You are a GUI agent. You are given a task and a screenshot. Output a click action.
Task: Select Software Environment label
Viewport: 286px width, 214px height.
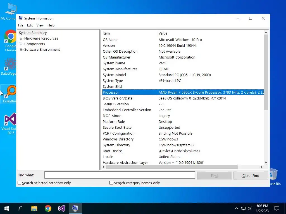[x=42, y=50]
